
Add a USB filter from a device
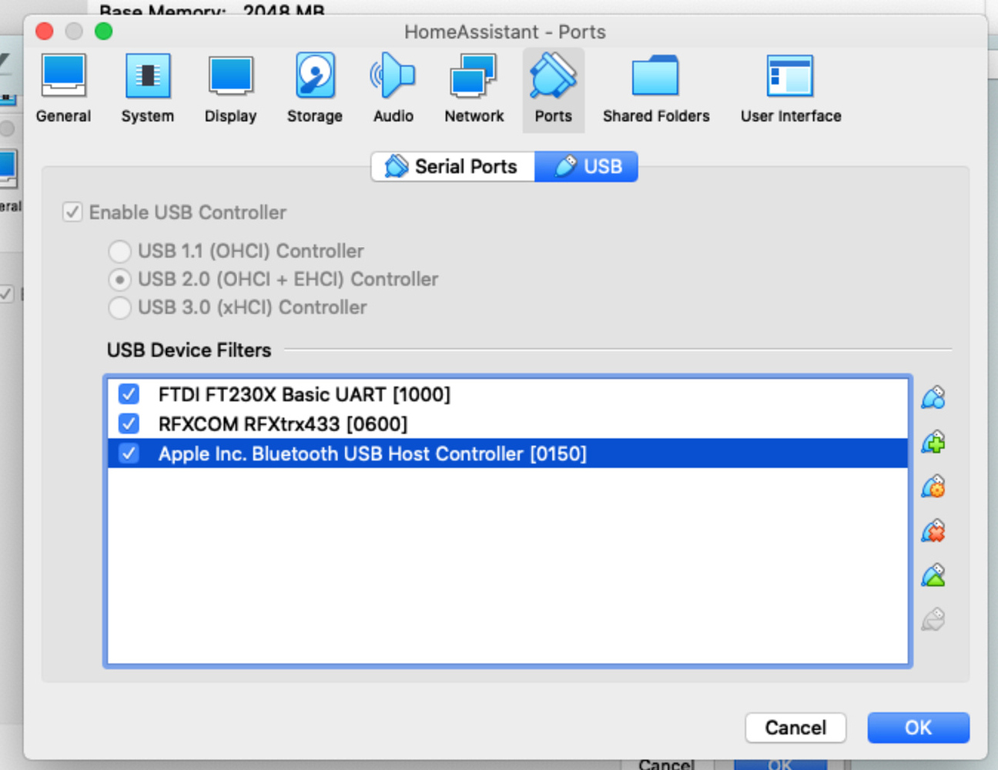[933, 397]
